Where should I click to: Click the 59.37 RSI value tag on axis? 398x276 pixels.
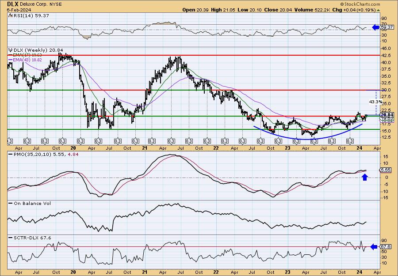(x=387, y=27)
